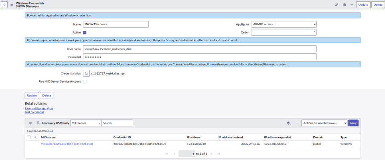
Task: Open more options ellipsis in header
Action: coord(352,5)
